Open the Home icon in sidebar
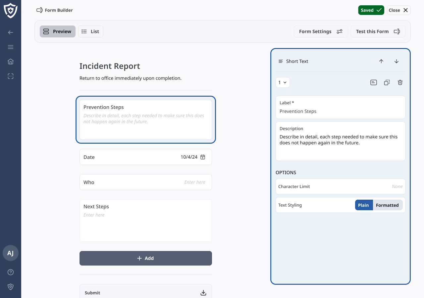 pos(11,62)
